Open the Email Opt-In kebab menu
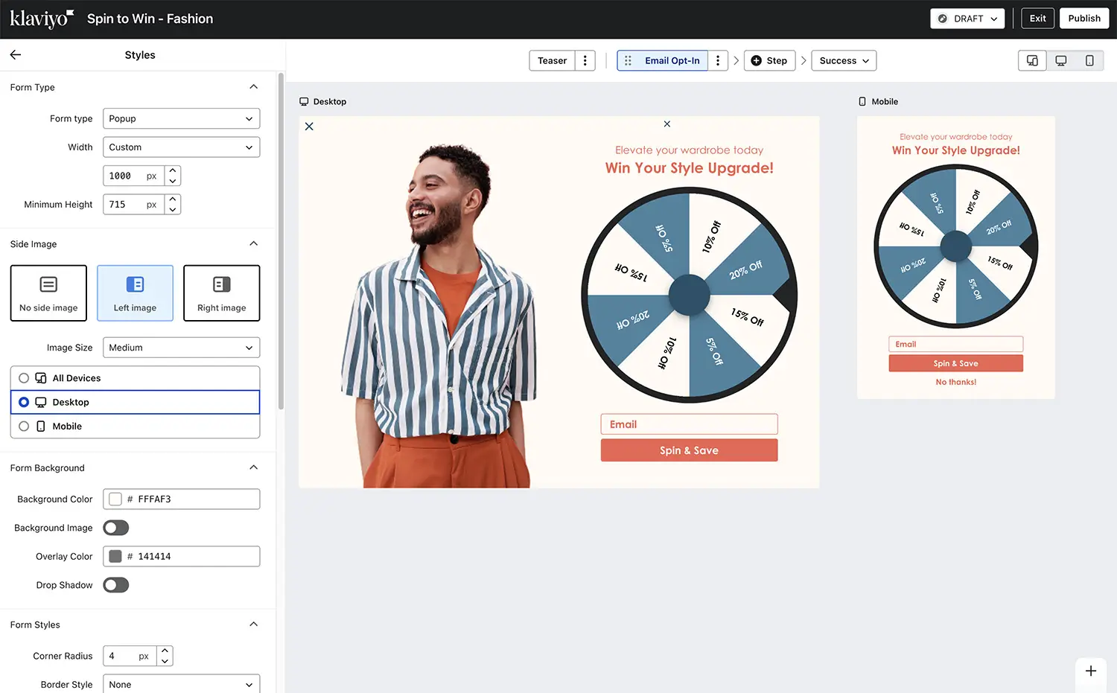The width and height of the screenshot is (1117, 693). (x=717, y=60)
